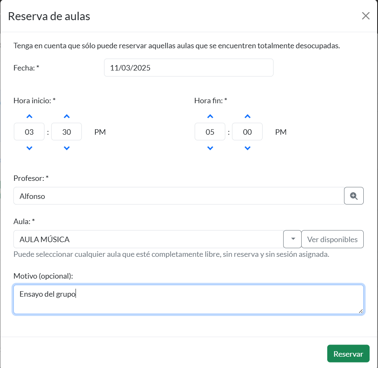Increase the start minutes with up arrow

[x=67, y=117]
